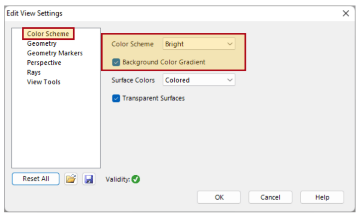This screenshot has height=216, width=361.
Task: Open settings file with folder icon
Action: click(71, 179)
